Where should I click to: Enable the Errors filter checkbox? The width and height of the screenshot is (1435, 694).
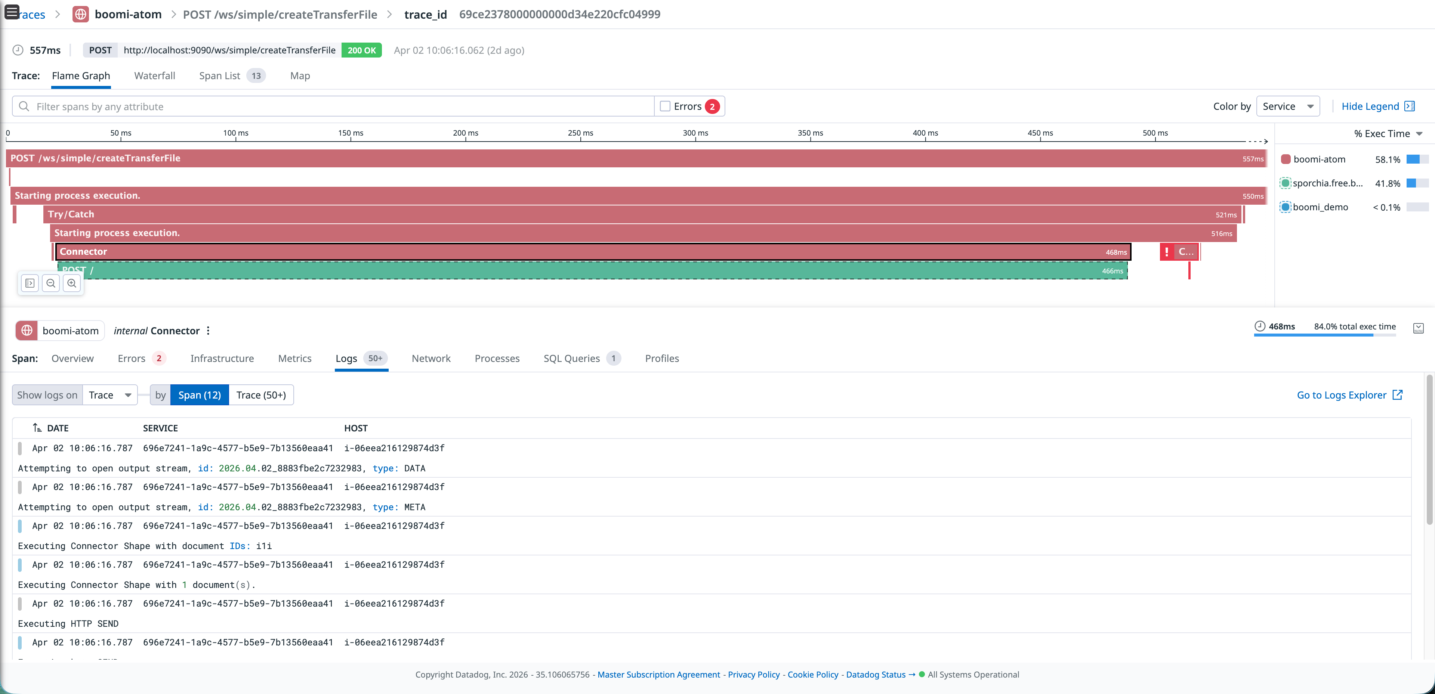pos(666,106)
